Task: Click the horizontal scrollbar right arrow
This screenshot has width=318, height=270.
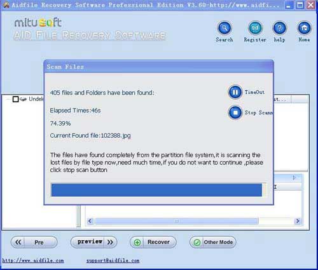Action: [x=298, y=221]
